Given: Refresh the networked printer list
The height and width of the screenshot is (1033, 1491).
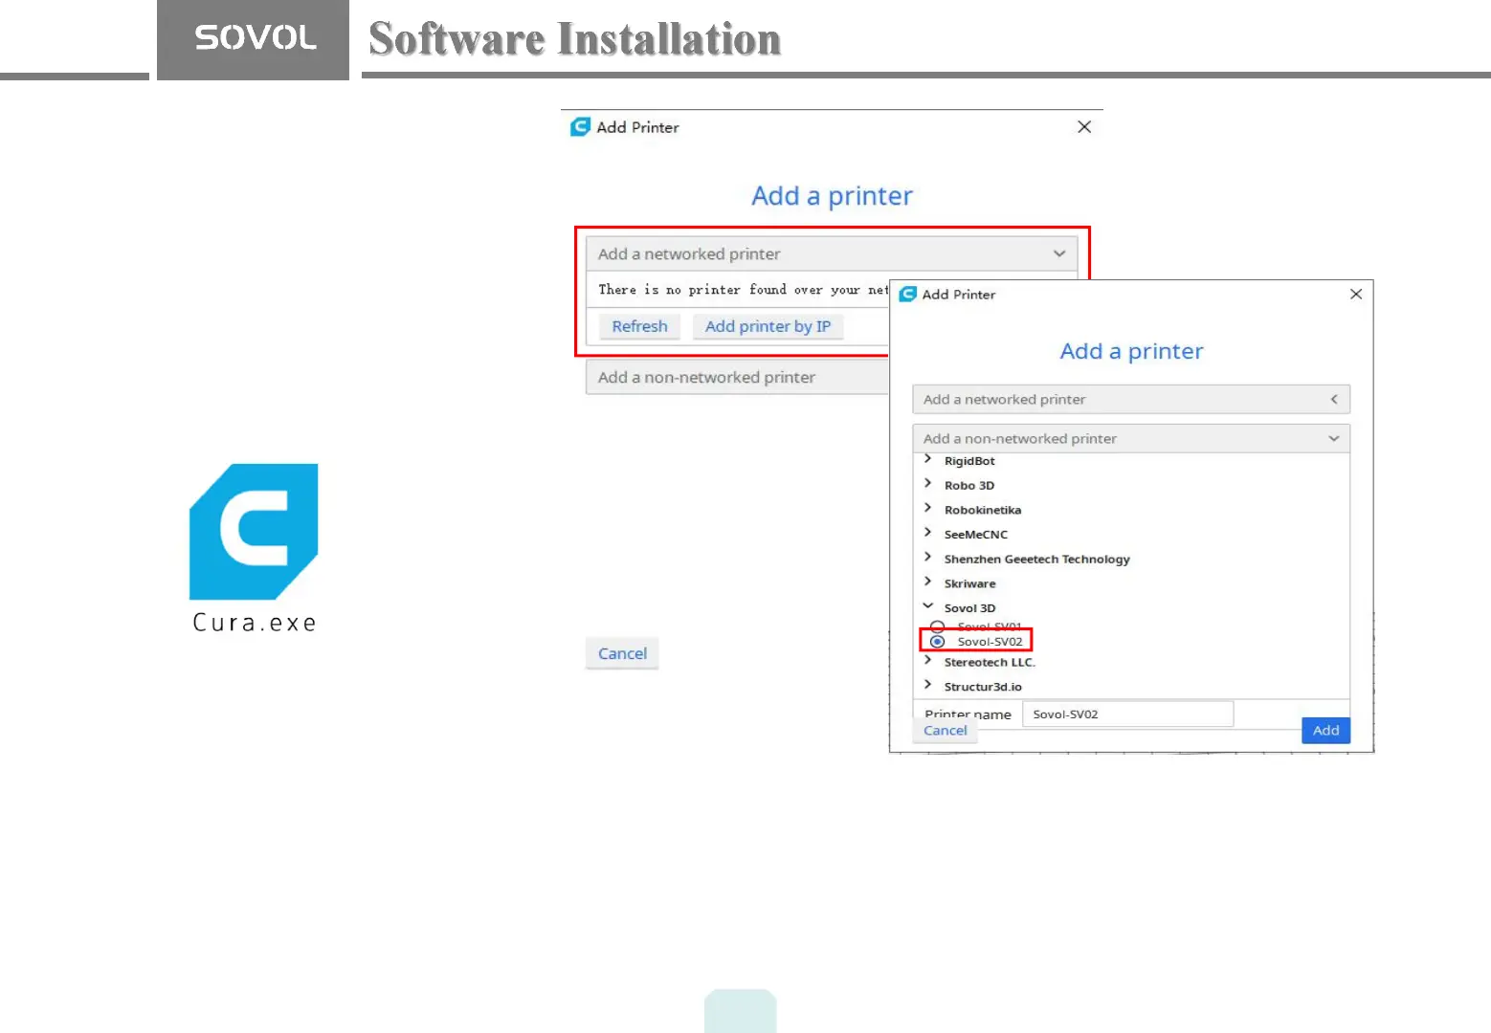Looking at the screenshot, I should point(639,326).
